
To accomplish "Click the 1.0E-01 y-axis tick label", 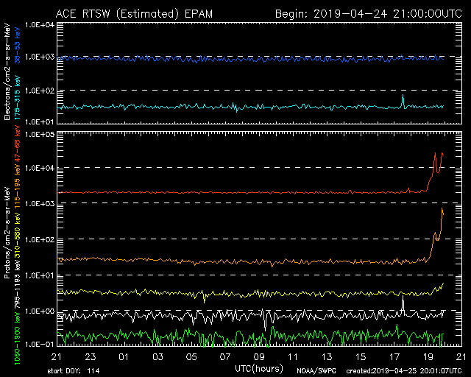I will click(x=37, y=345).
